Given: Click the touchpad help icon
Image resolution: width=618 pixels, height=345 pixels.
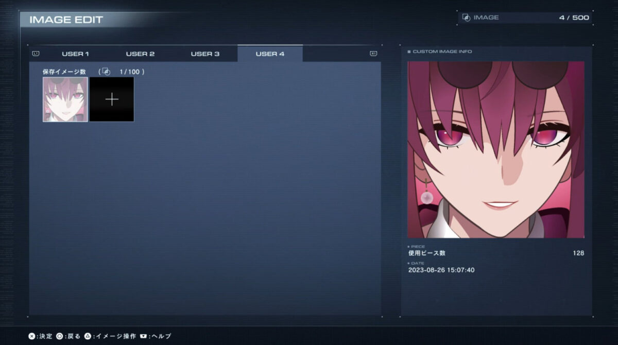Looking at the screenshot, I should [143, 336].
